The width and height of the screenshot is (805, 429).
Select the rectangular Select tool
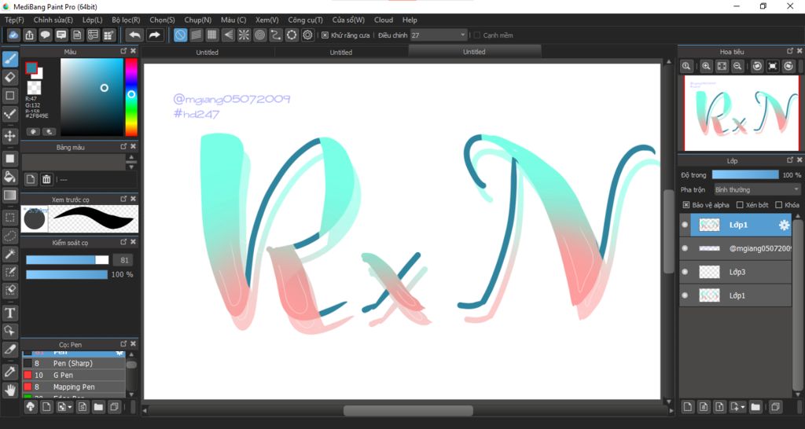pyautogui.click(x=9, y=218)
